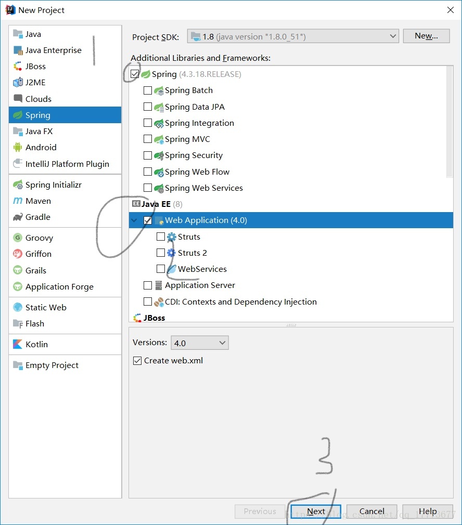Collapse the Web Application tree node
Screen dimensions: 462x525
click(134, 220)
